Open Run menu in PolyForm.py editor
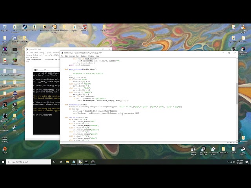 (x=78, y=56)
